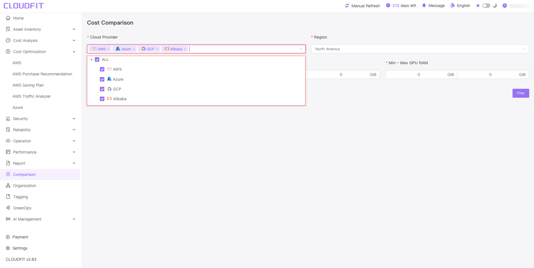Click the Report file icon

8,163
